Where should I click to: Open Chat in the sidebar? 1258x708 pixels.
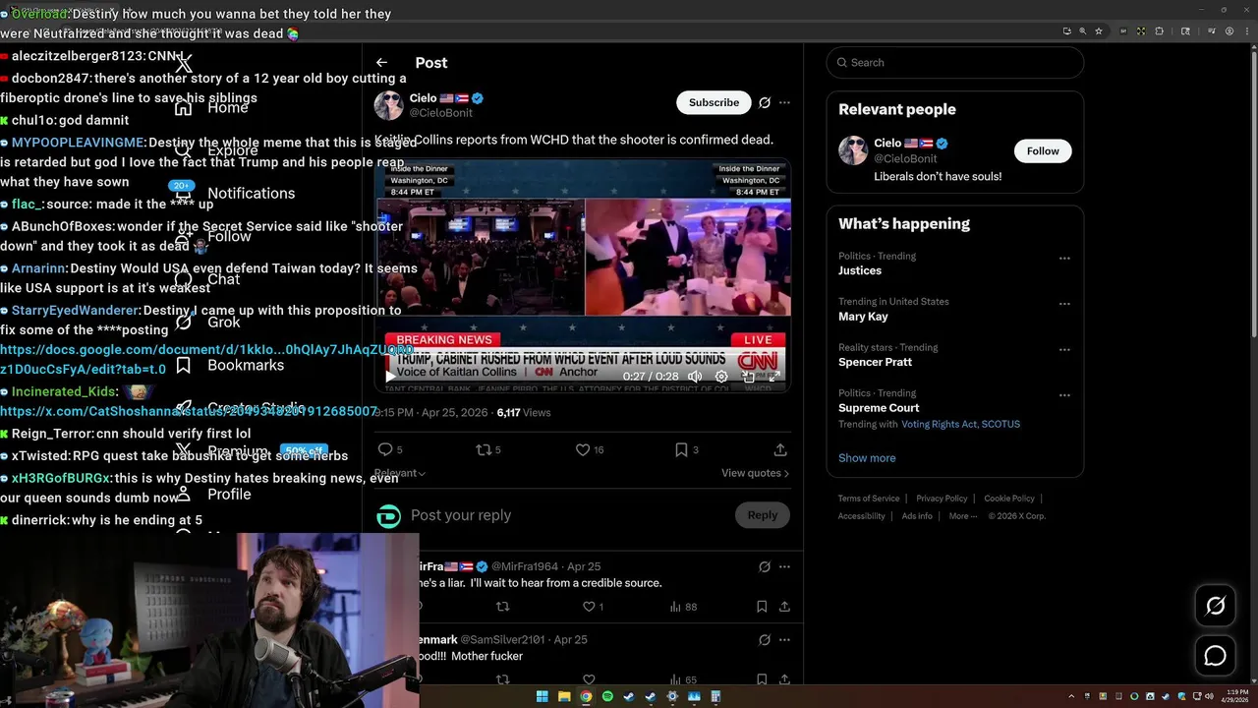[207, 279]
